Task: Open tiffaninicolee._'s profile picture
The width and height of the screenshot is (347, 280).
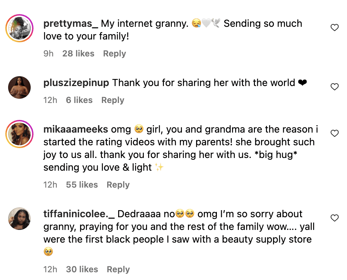Action: pos(19,218)
